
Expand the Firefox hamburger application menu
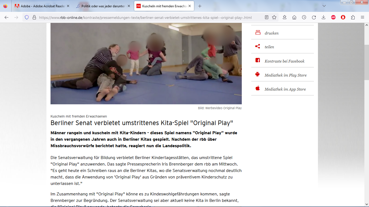point(363,18)
